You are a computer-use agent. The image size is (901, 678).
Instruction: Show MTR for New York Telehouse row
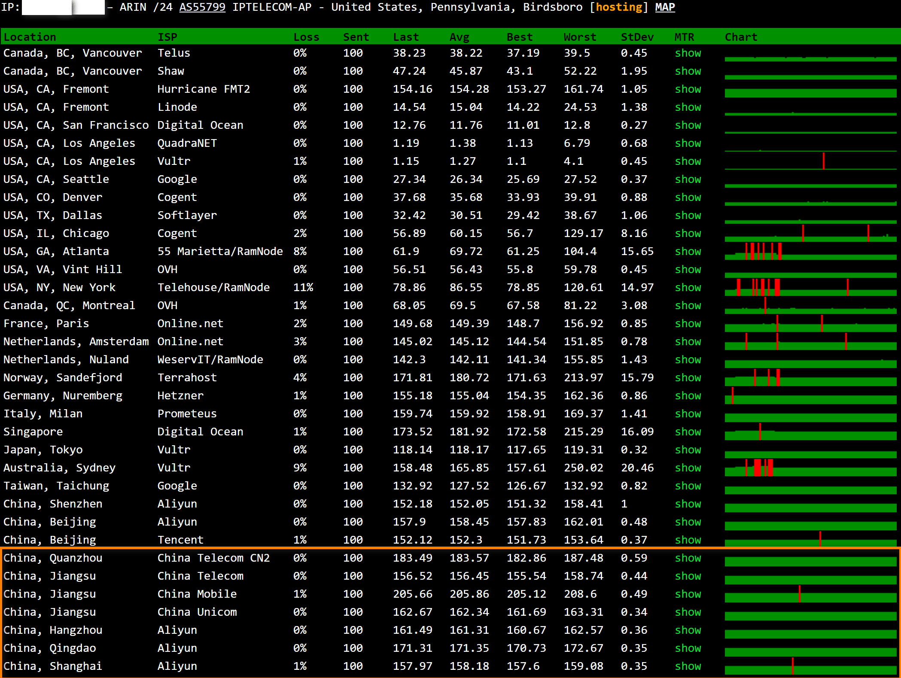(688, 287)
